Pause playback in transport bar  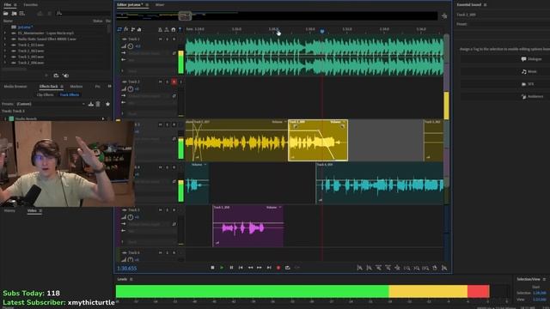tap(231, 268)
